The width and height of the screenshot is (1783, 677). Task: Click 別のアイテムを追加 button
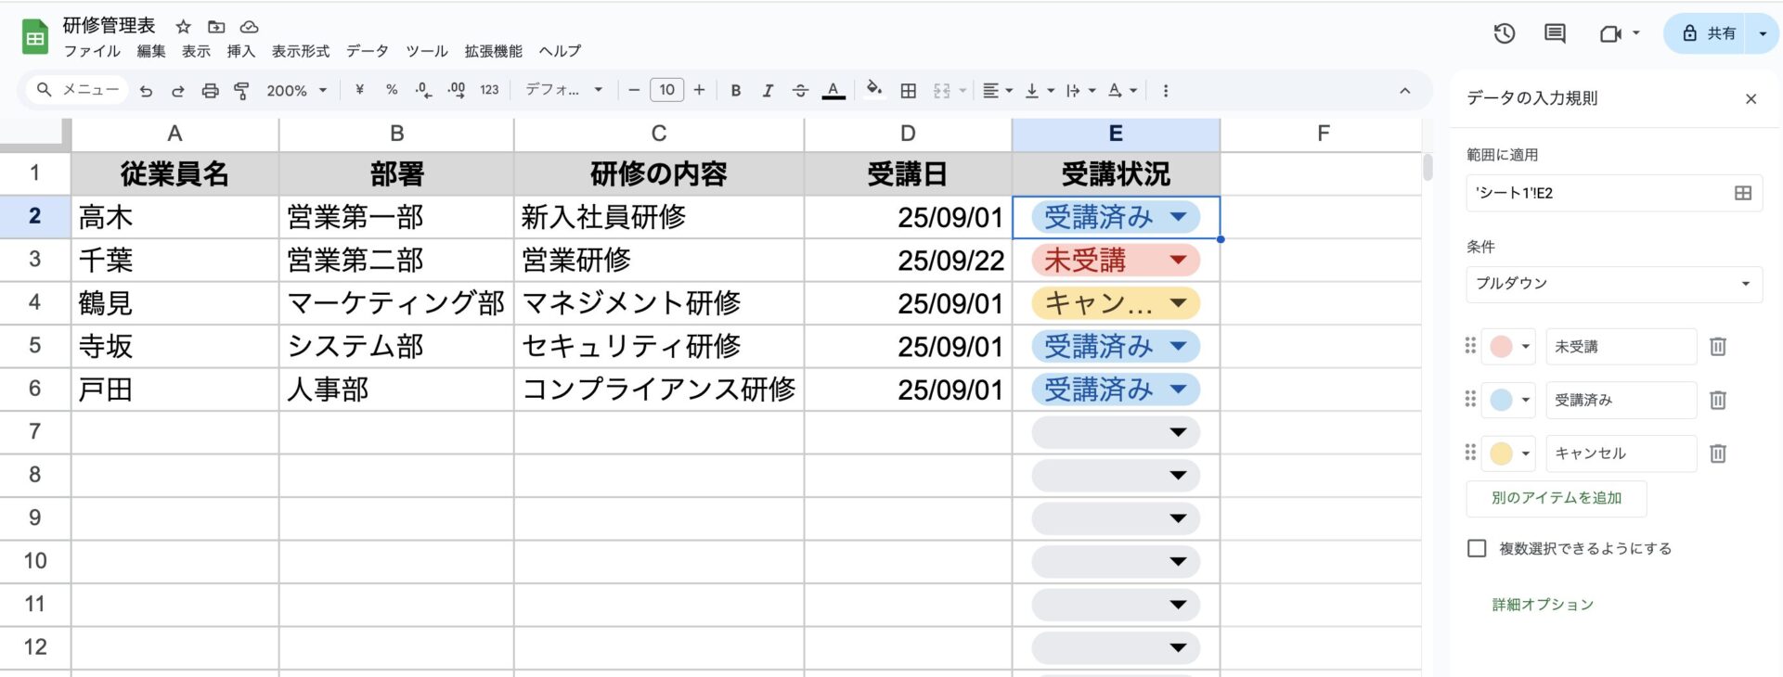click(1556, 498)
